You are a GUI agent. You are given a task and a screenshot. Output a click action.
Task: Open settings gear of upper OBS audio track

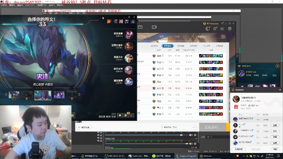(x=195, y=135)
